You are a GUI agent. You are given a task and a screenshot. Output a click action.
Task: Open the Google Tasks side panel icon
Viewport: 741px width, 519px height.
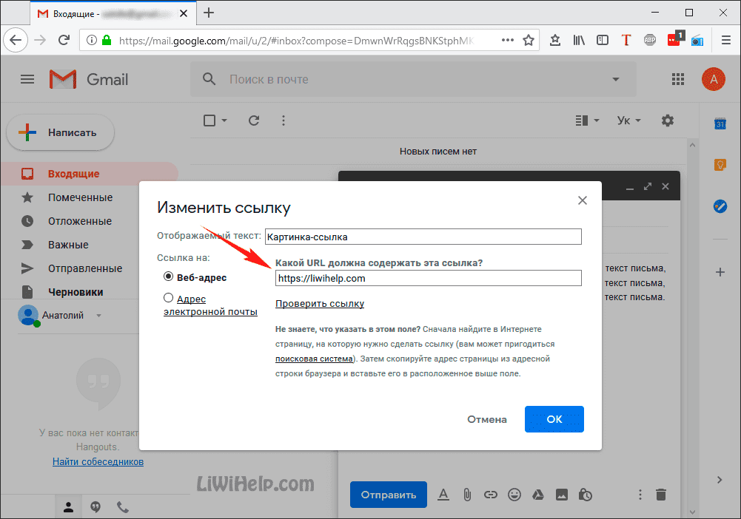(x=720, y=206)
